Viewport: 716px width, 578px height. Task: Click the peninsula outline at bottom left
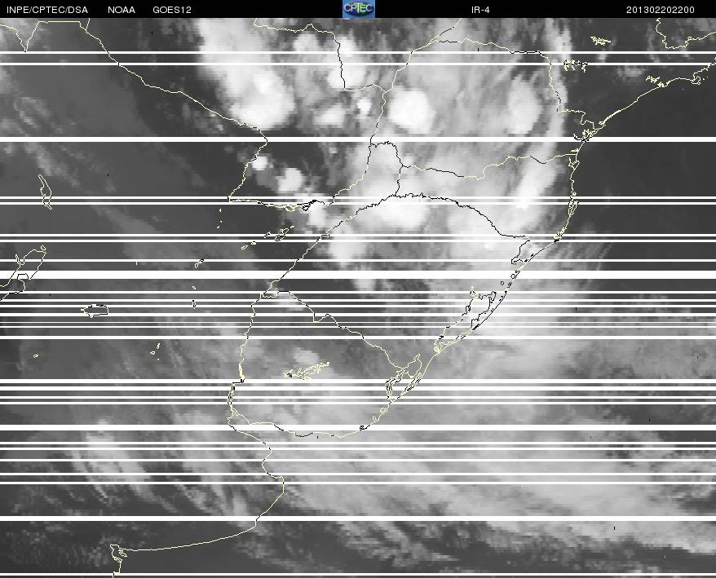click(x=117, y=556)
